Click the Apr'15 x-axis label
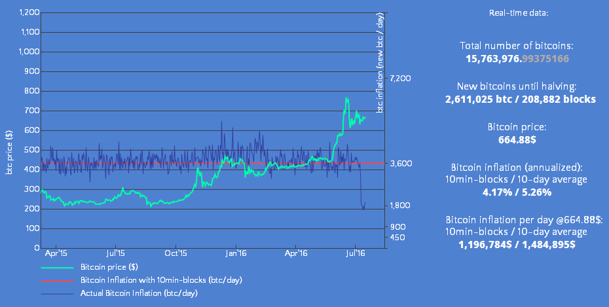This screenshot has width=609, height=307. (x=56, y=253)
